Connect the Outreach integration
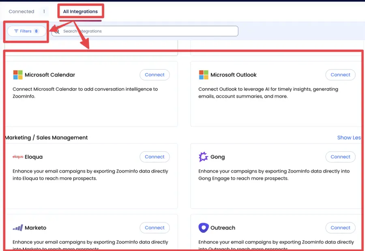The height and width of the screenshot is (251, 365). 340,227
